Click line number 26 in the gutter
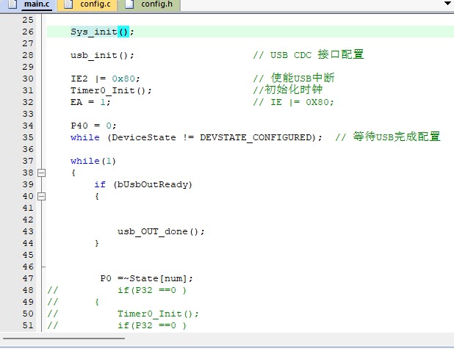454x351 pixels. coord(28,32)
